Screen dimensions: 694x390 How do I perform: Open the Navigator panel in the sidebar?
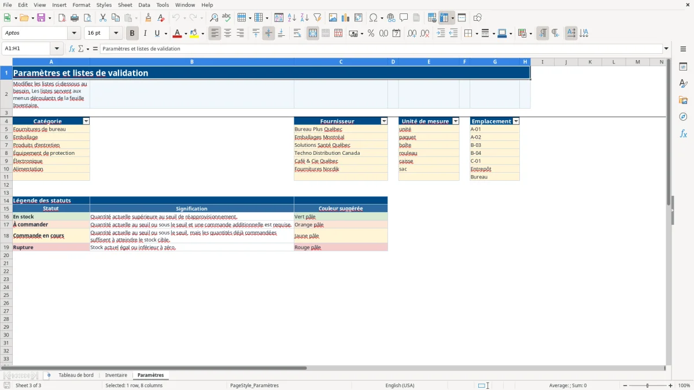[683, 117]
